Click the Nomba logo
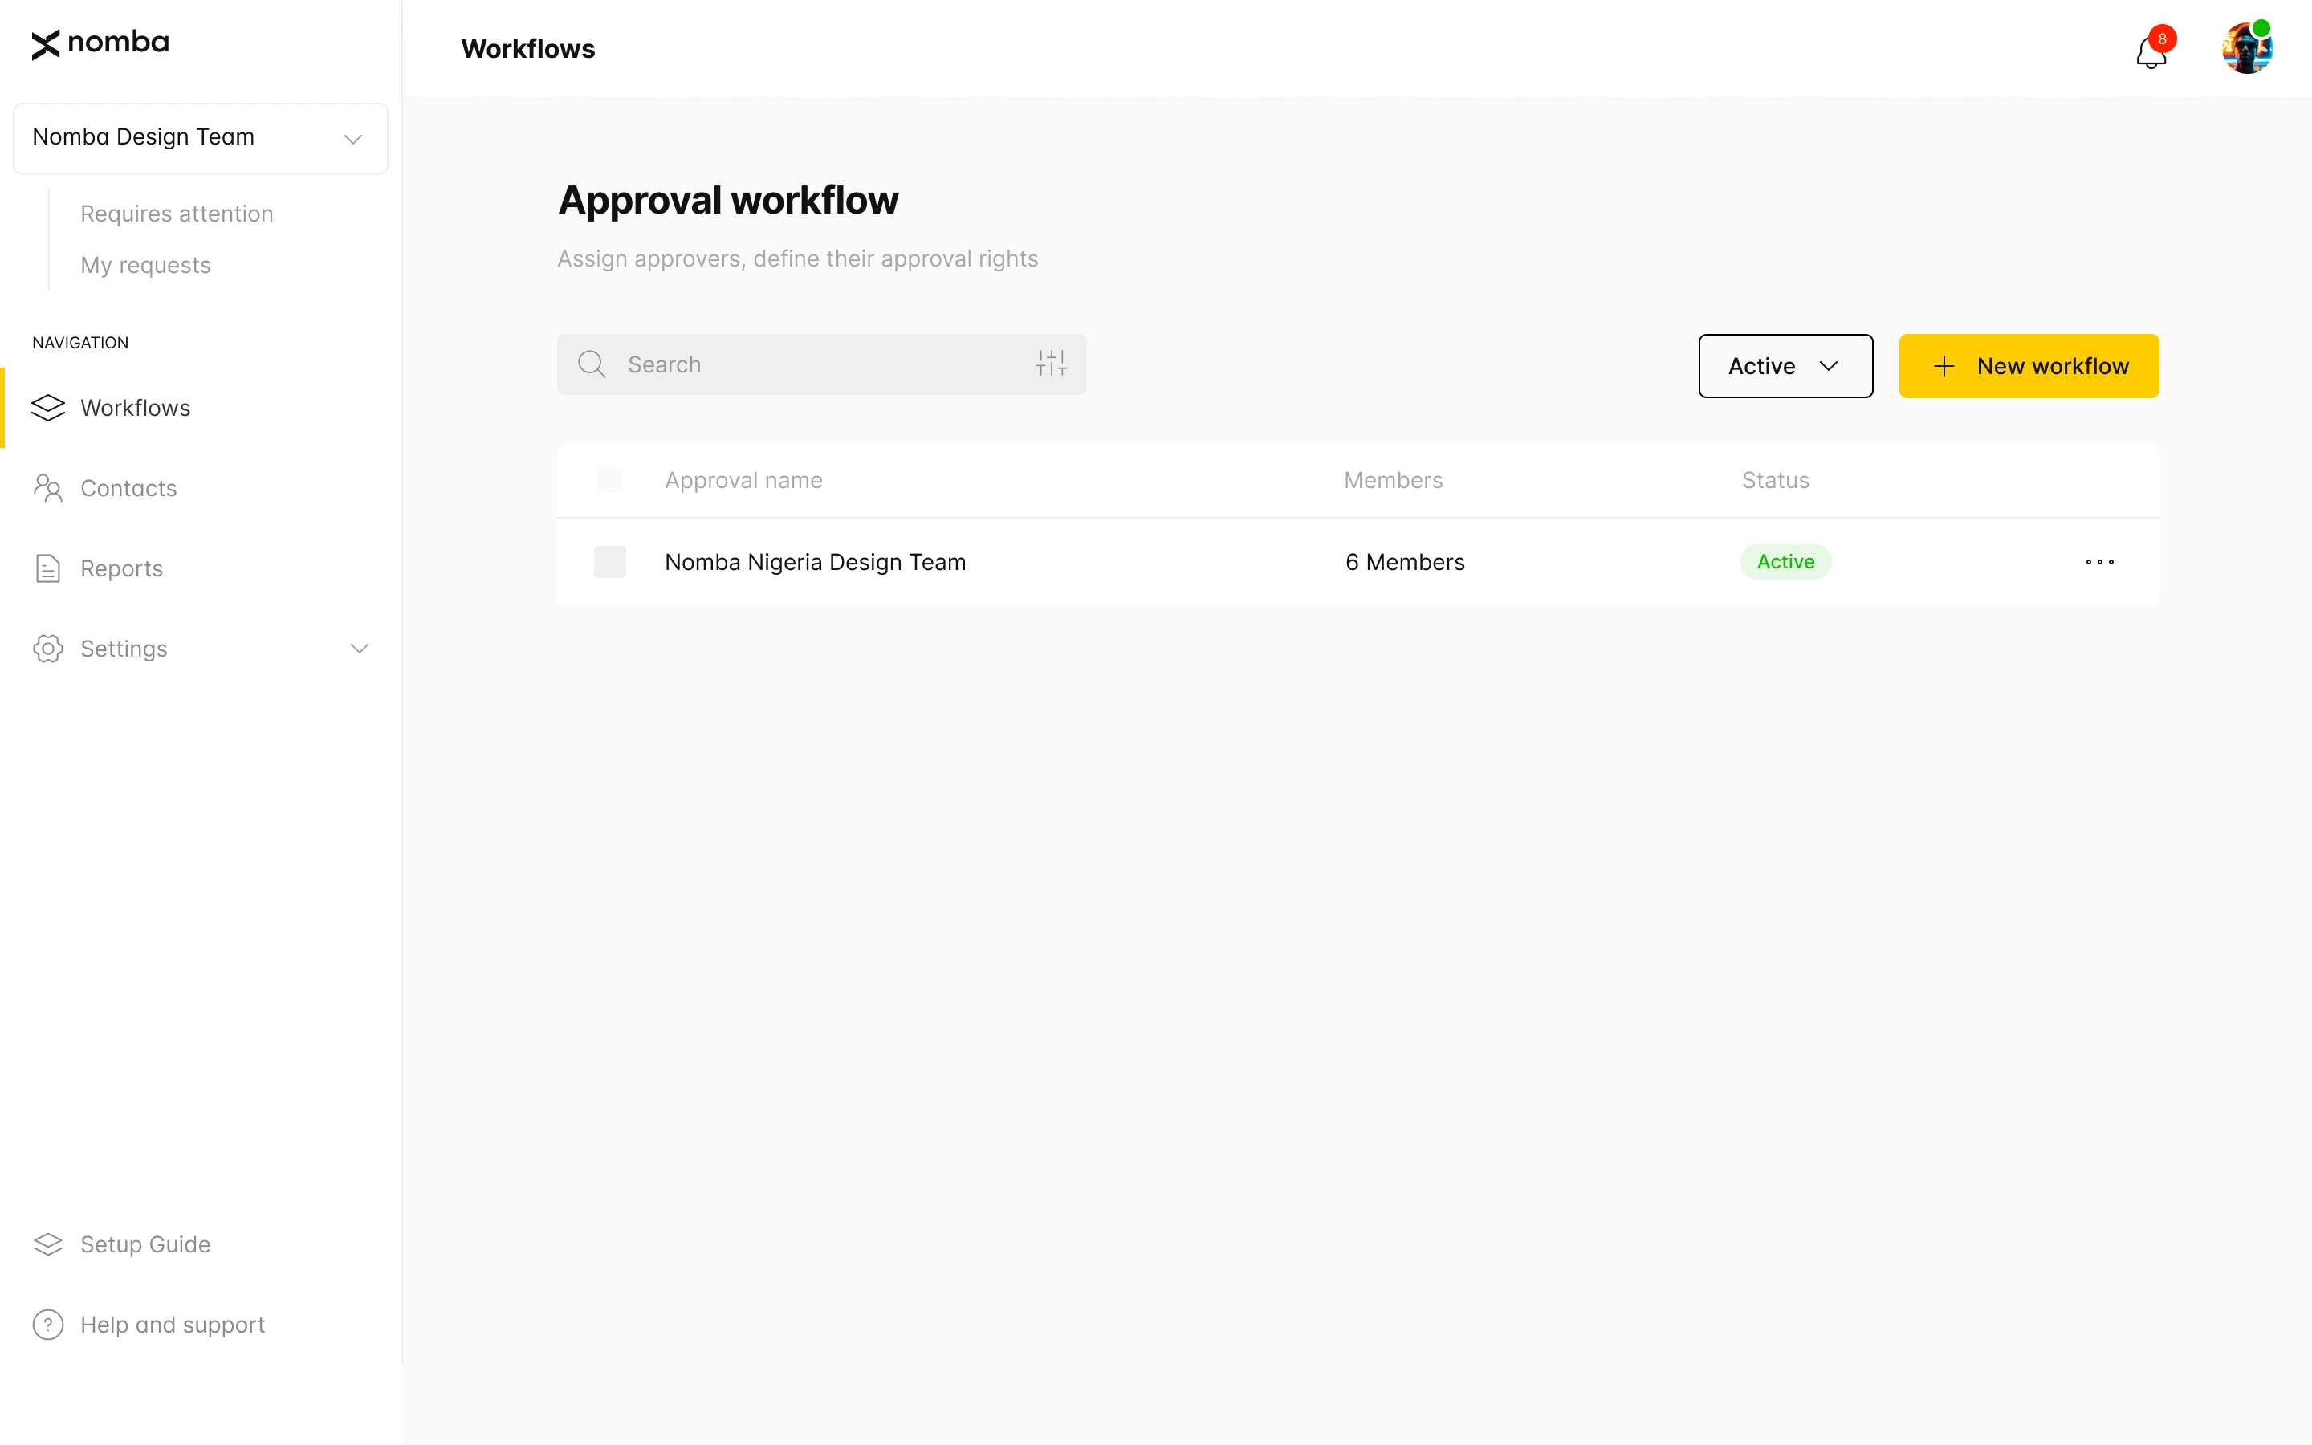The height and width of the screenshot is (1445, 2312). tap(100, 44)
